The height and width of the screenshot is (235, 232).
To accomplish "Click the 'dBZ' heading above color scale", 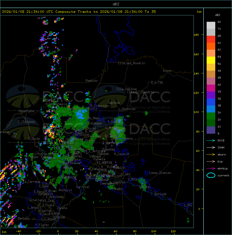I will click(x=217, y=15).
